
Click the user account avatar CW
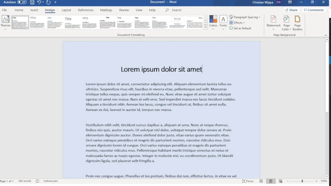pos(278,2)
